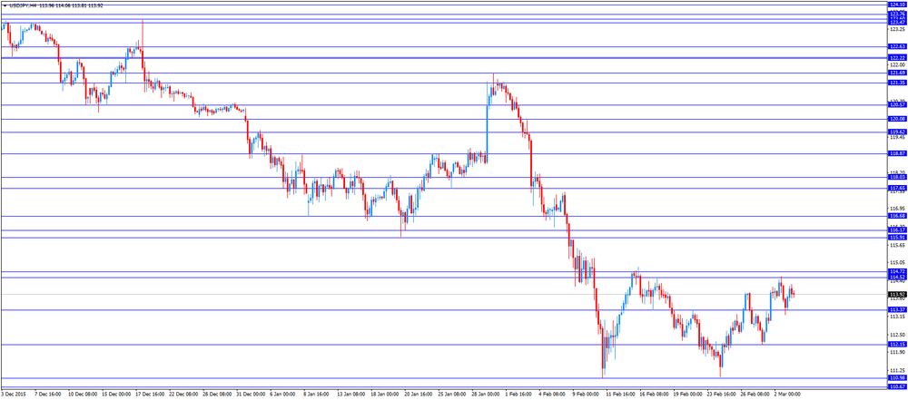Screen dimensions: 908x400
Task: Click the 120.57 price level label
Action: tap(898, 105)
